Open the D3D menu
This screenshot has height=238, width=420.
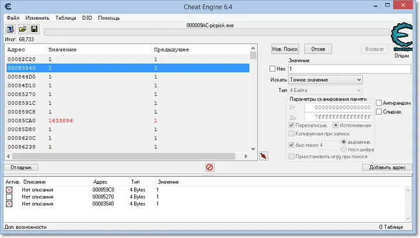87,18
